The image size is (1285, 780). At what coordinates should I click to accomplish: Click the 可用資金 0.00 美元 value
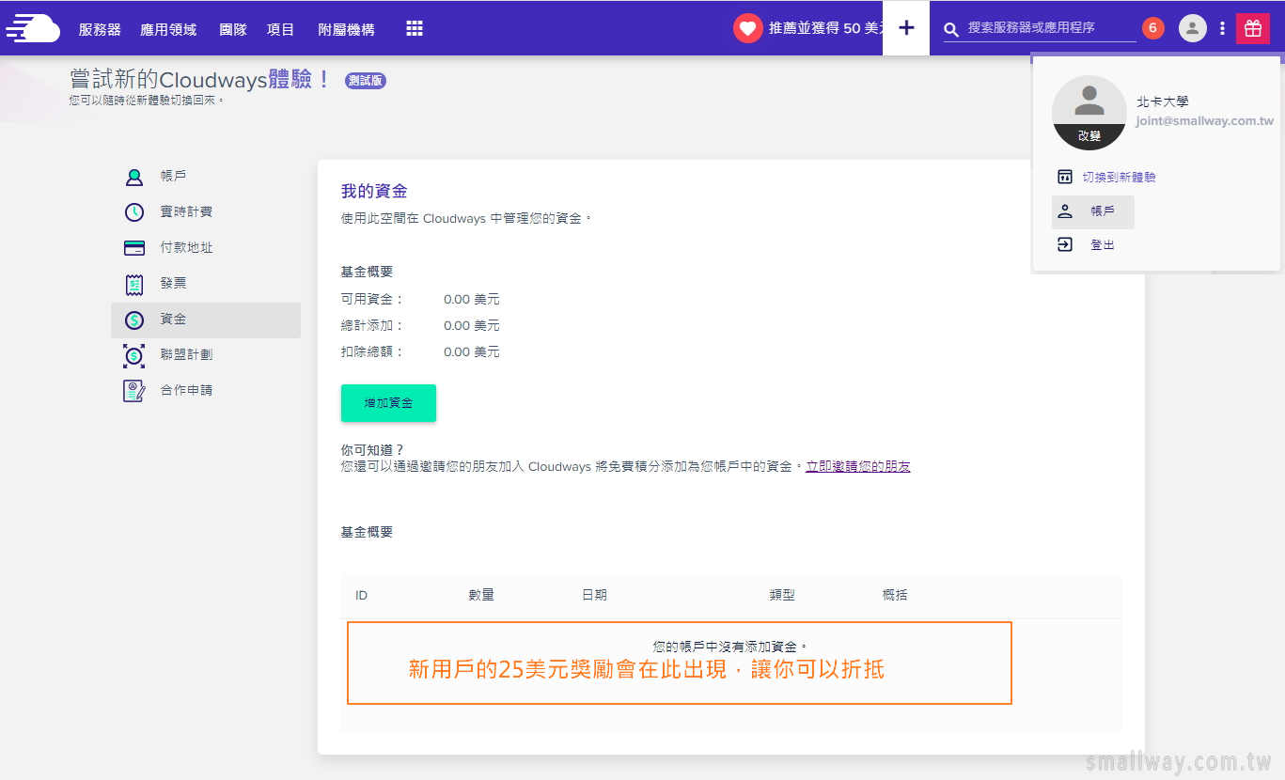tap(472, 300)
